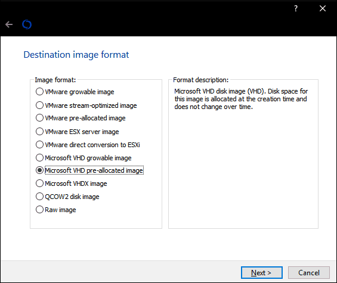This screenshot has width=337, height=283.
Task: Click the Cancel button
Action: click(309, 273)
